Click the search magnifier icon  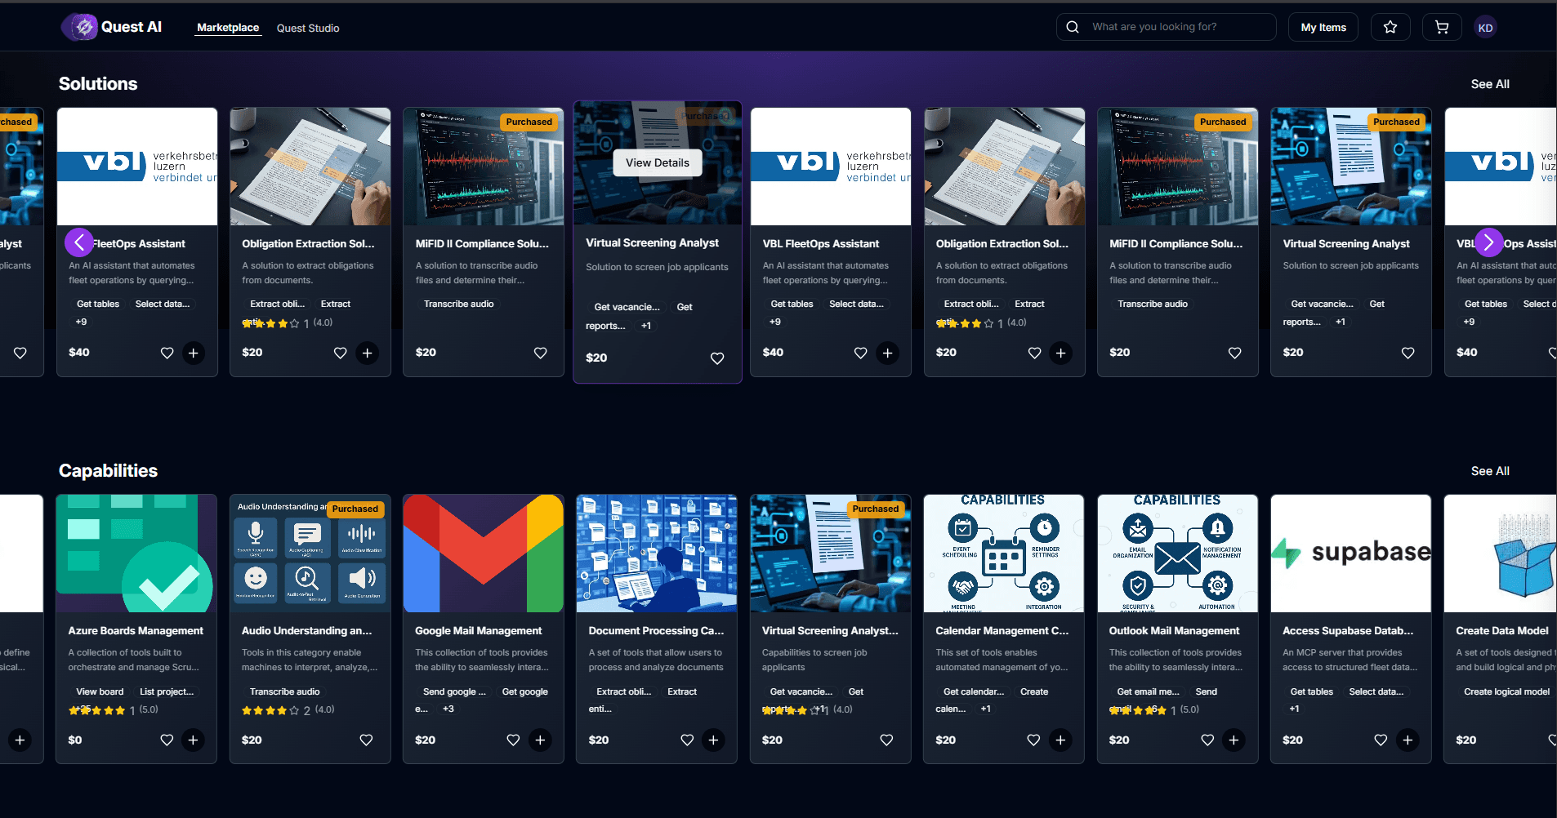[1073, 27]
